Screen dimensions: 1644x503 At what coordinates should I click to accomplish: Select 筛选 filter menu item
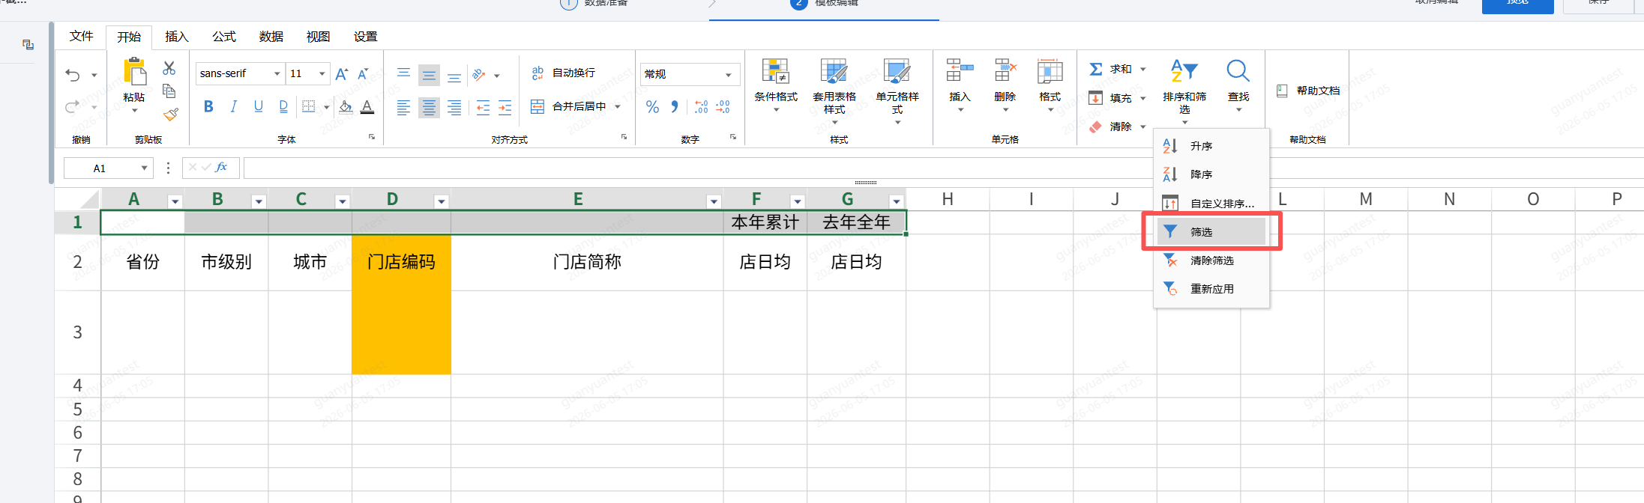point(1211,232)
